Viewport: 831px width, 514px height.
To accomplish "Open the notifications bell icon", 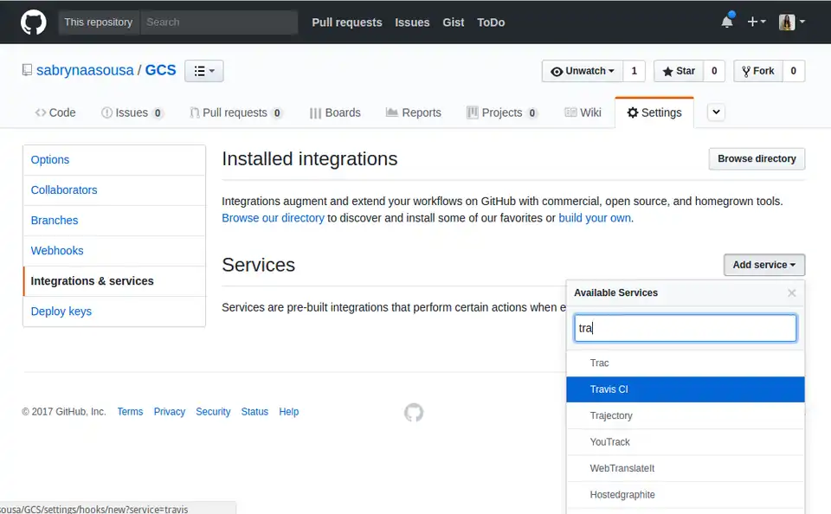I will (x=727, y=22).
